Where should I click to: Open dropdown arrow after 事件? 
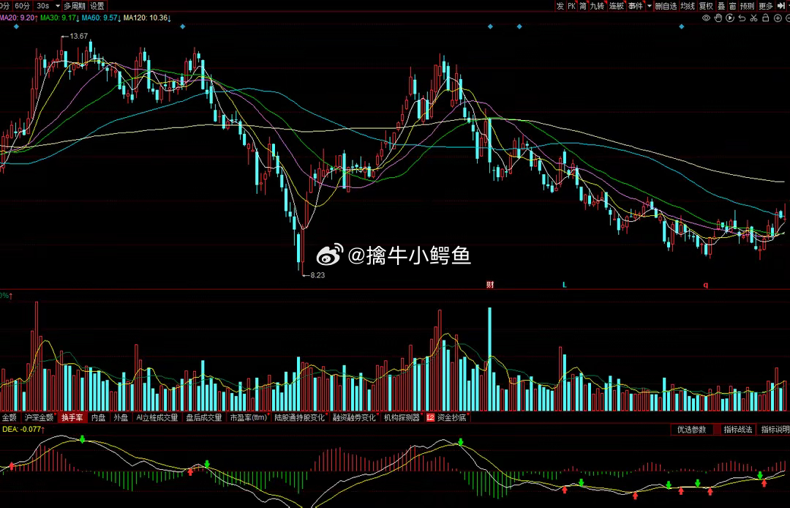point(649,6)
